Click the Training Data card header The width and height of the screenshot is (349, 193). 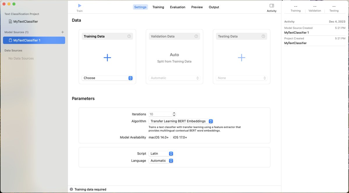coord(107,36)
